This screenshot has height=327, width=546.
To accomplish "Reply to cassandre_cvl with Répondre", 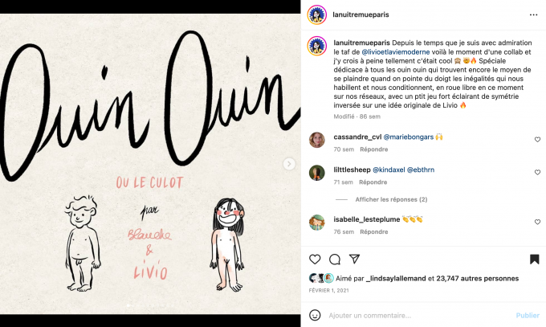I will point(374,149).
